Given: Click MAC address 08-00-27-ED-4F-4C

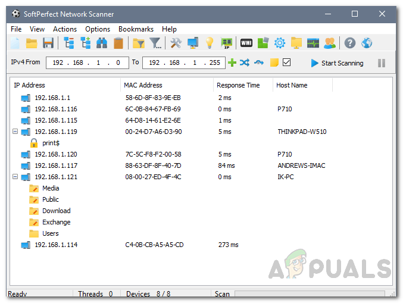Looking at the screenshot, I should pyautogui.click(x=153, y=177).
